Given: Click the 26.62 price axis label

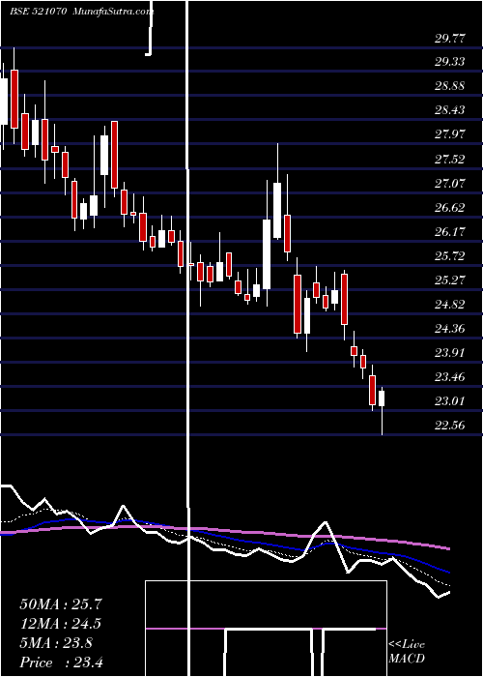Looking at the screenshot, I should [450, 209].
